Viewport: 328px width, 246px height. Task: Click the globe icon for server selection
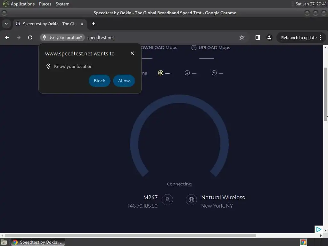[x=192, y=200]
